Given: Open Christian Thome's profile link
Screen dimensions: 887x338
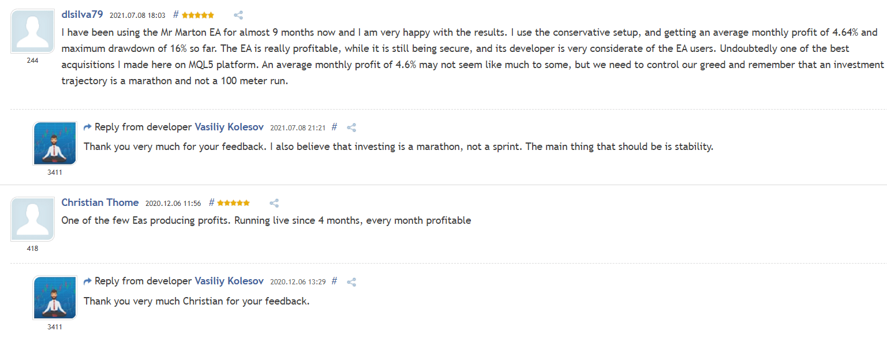Looking at the screenshot, I should tap(100, 202).
